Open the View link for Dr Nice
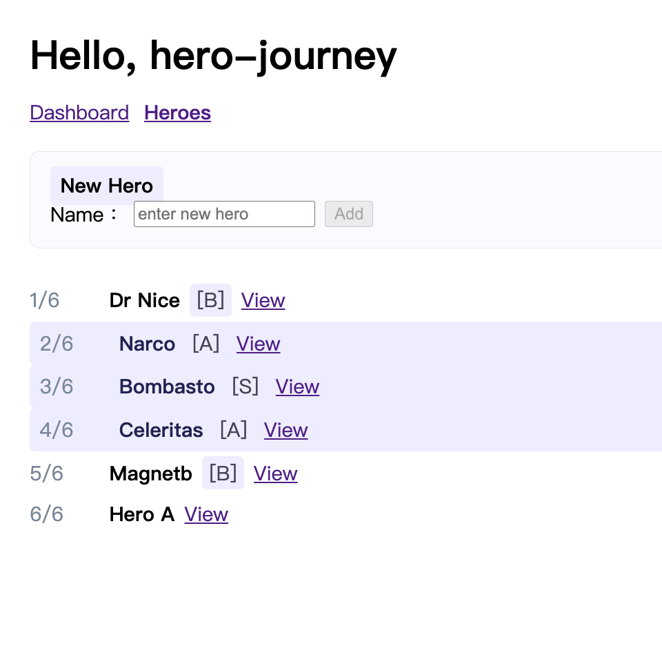Image resolution: width=662 pixels, height=664 pixels. (263, 300)
